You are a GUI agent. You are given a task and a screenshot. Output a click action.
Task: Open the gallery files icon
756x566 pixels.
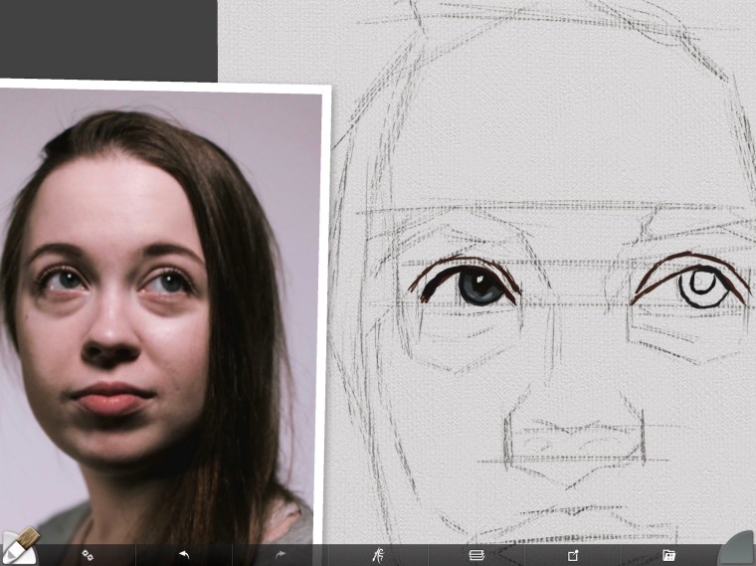coord(668,555)
